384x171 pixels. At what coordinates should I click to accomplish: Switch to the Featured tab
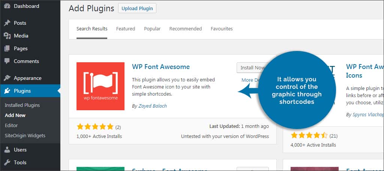pos(126,28)
